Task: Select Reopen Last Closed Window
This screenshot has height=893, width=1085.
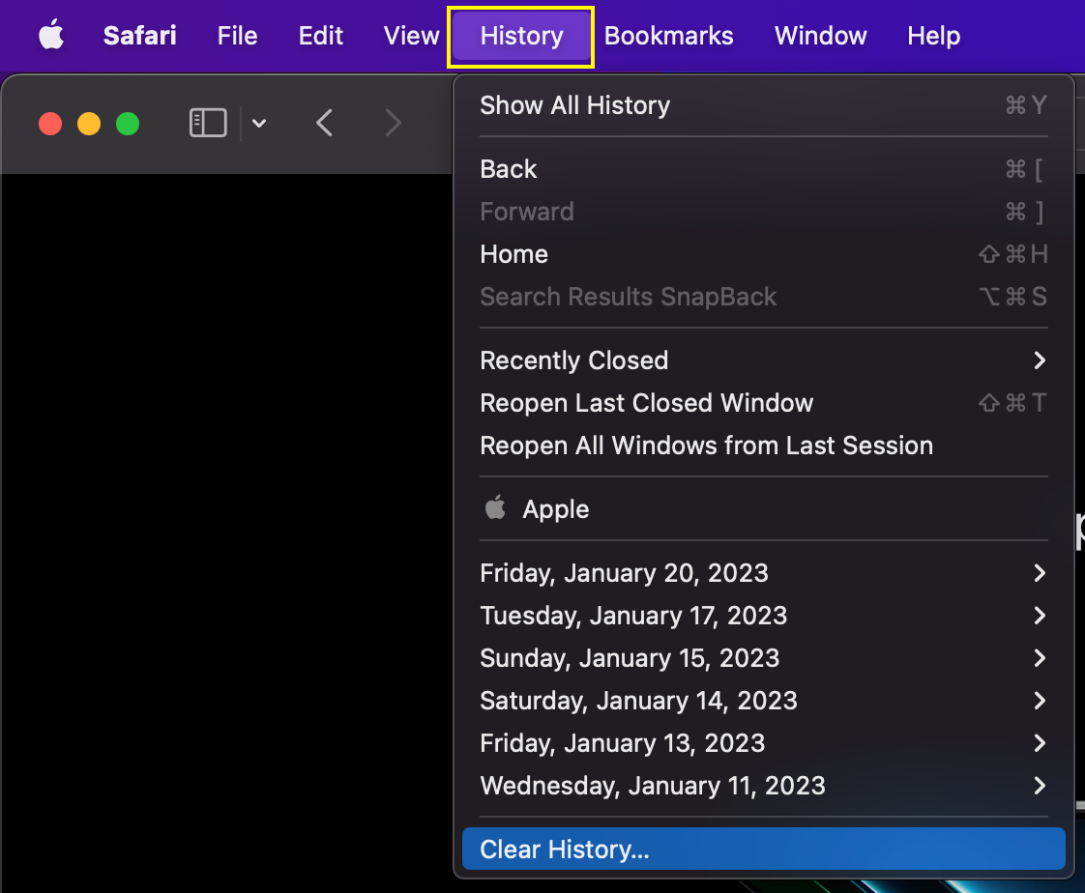Action: [763, 403]
